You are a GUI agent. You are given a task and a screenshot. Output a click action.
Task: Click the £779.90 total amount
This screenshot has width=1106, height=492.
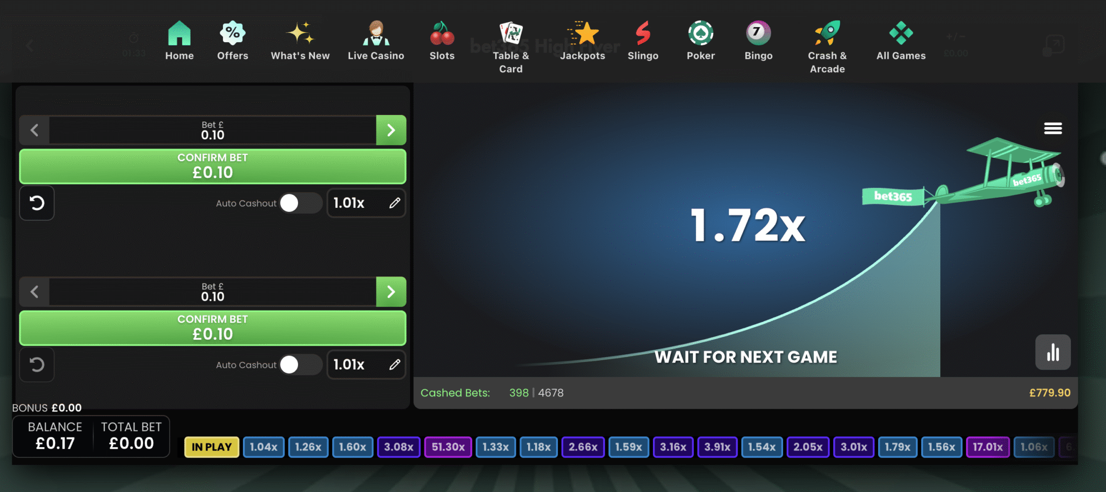tap(1049, 393)
